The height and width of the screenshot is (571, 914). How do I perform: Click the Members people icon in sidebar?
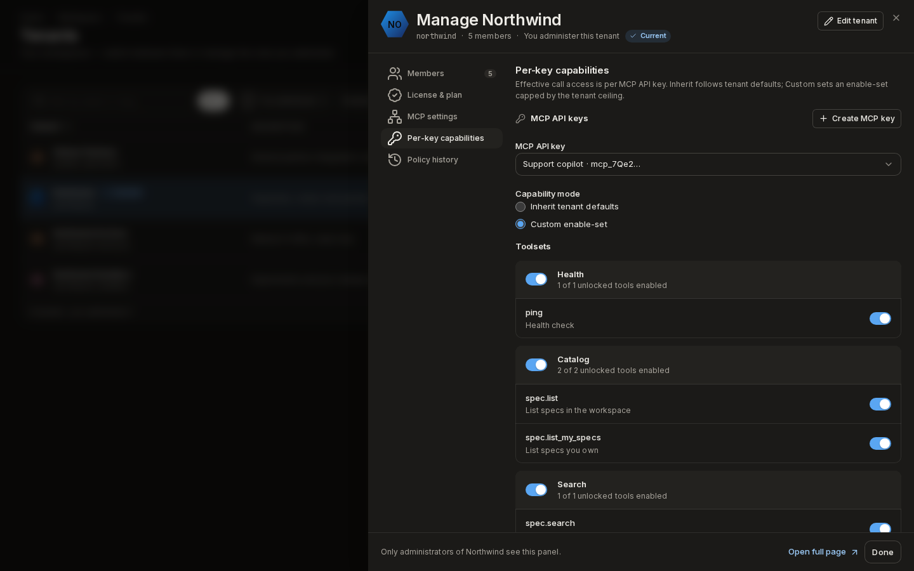[x=395, y=74]
